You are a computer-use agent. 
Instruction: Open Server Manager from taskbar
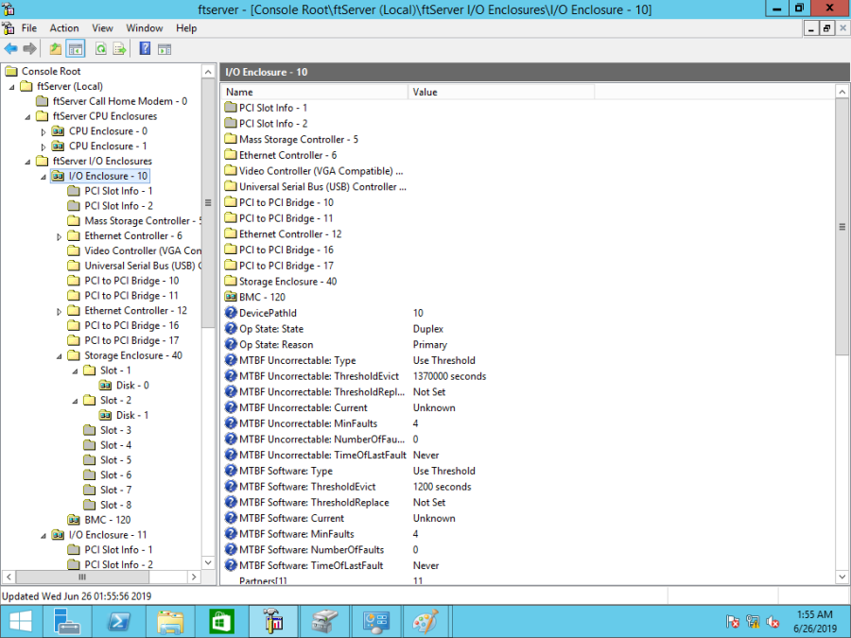[67, 622]
